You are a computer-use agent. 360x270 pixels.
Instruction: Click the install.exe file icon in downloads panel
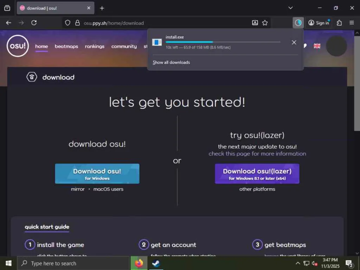(x=157, y=42)
